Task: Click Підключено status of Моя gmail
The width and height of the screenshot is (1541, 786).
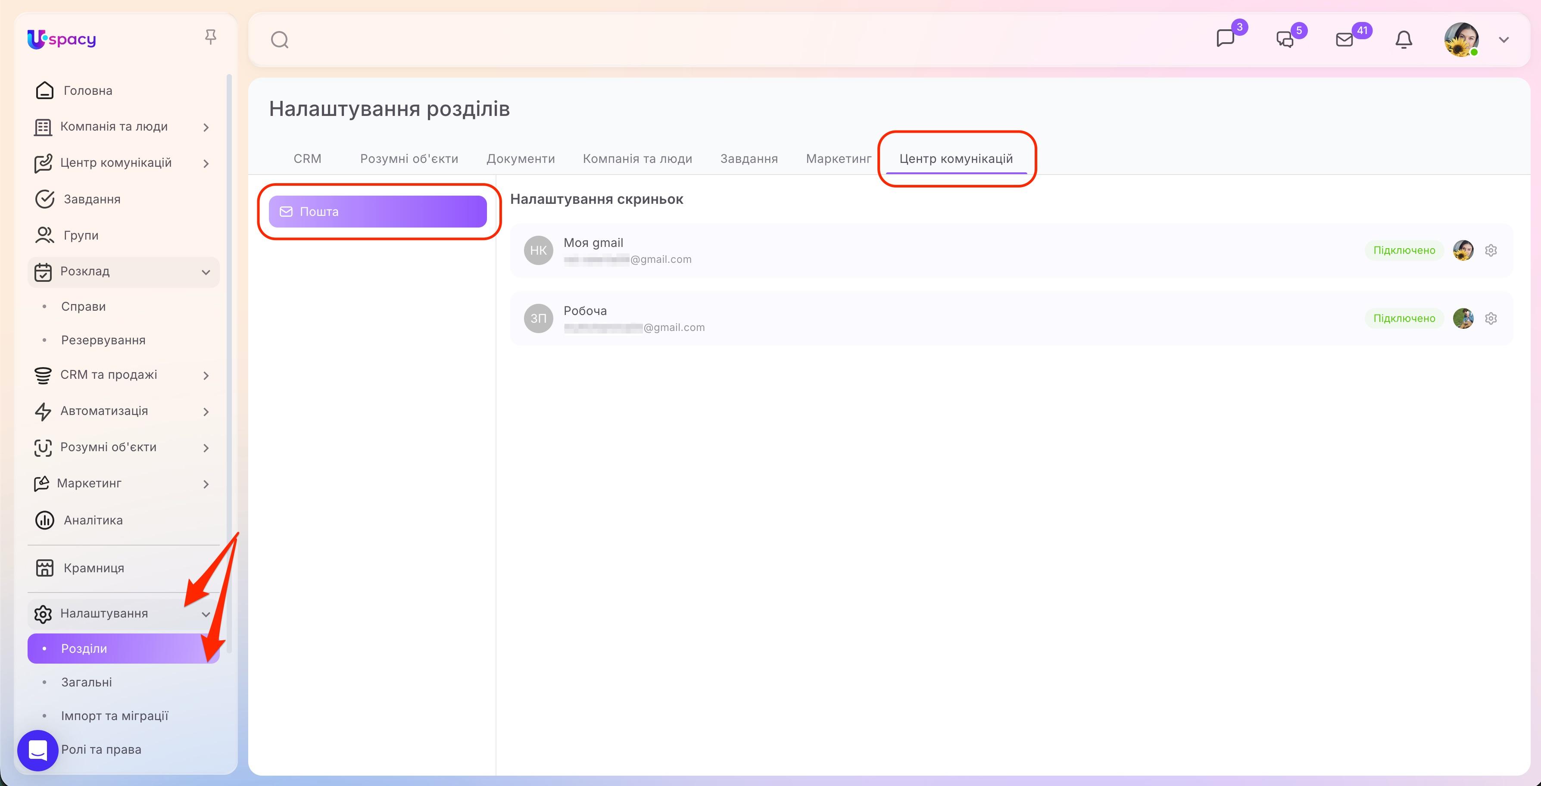Action: click(x=1404, y=250)
